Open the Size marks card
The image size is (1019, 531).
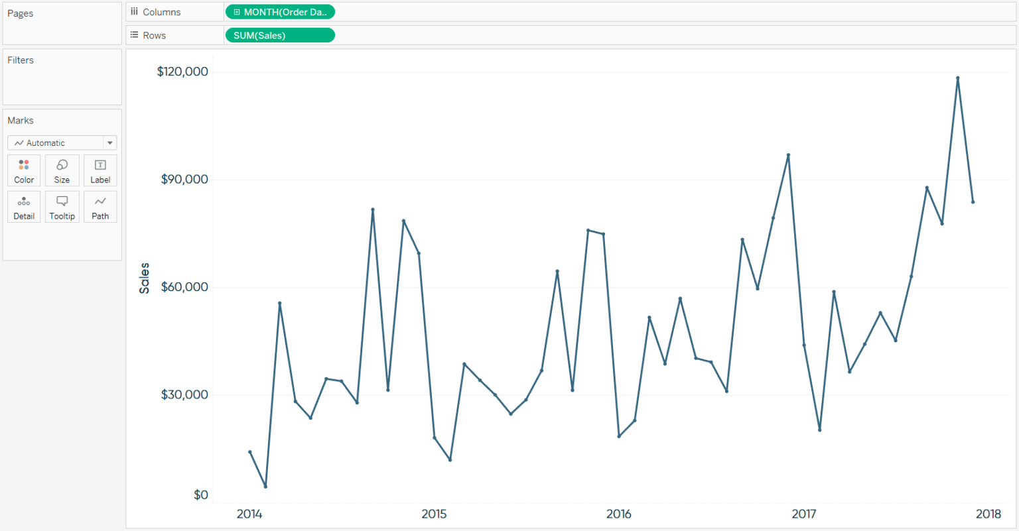(62, 170)
